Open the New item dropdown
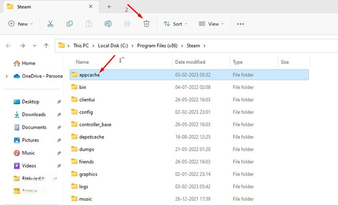338x205 pixels. pyautogui.click(x=20, y=24)
